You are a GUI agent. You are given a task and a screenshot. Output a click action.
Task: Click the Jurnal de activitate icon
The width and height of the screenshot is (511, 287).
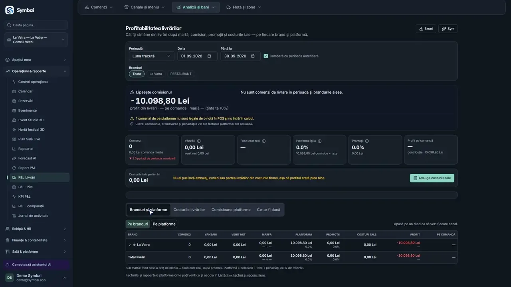point(14,216)
